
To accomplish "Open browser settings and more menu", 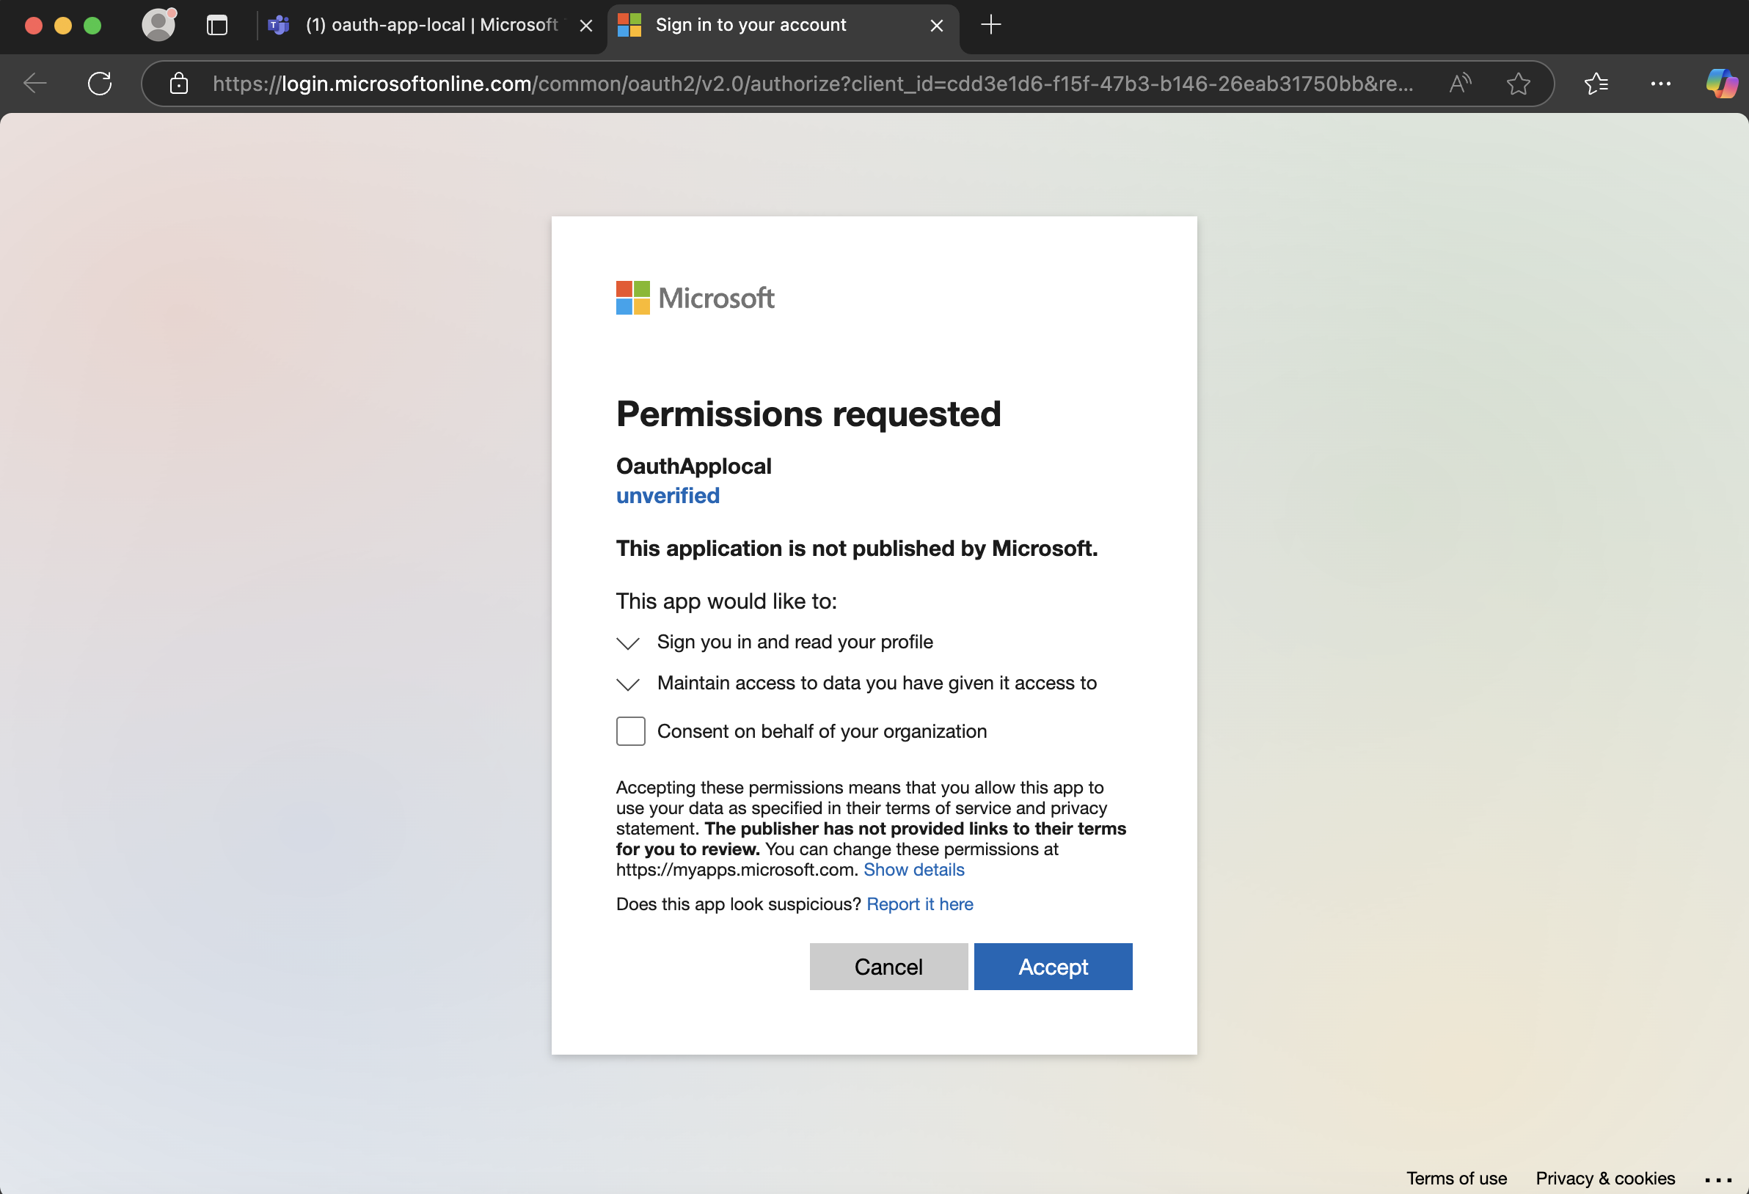I will [x=1660, y=84].
